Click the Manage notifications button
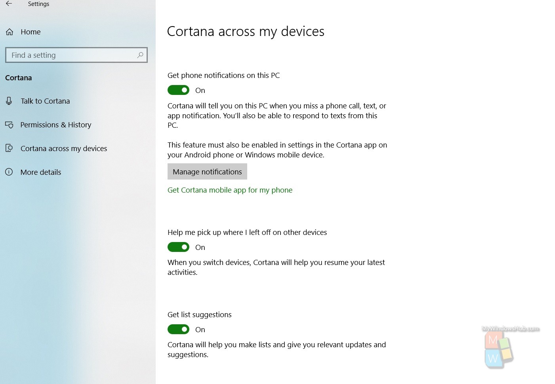 pos(207,172)
